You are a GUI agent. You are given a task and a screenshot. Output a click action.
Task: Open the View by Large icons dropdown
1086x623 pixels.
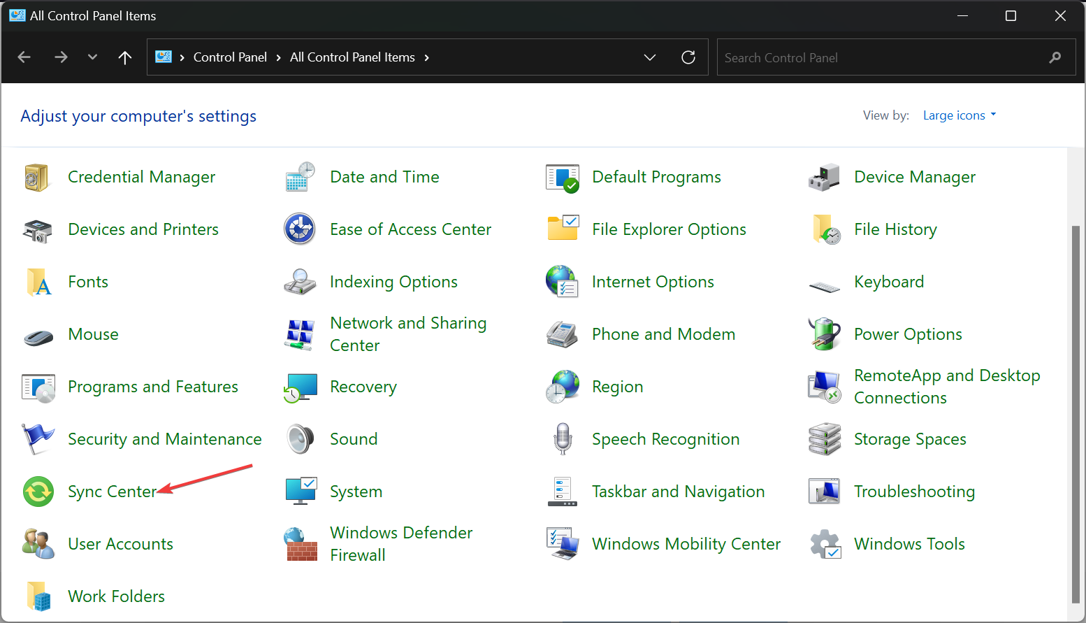point(960,115)
